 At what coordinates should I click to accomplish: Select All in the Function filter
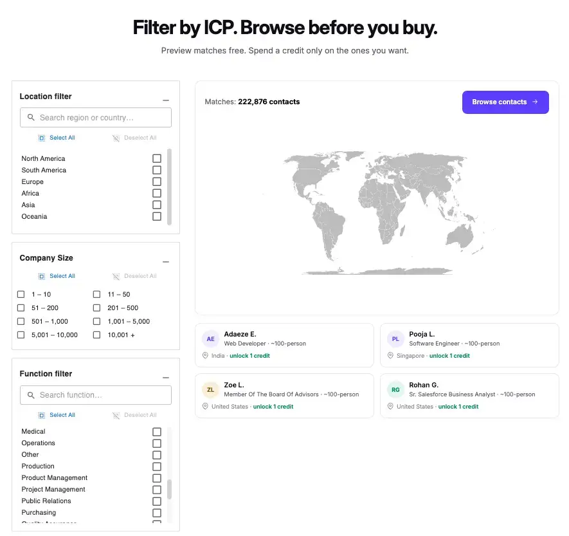pyautogui.click(x=62, y=415)
